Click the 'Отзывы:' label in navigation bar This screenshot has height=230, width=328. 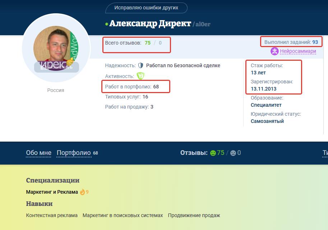[x=194, y=153]
